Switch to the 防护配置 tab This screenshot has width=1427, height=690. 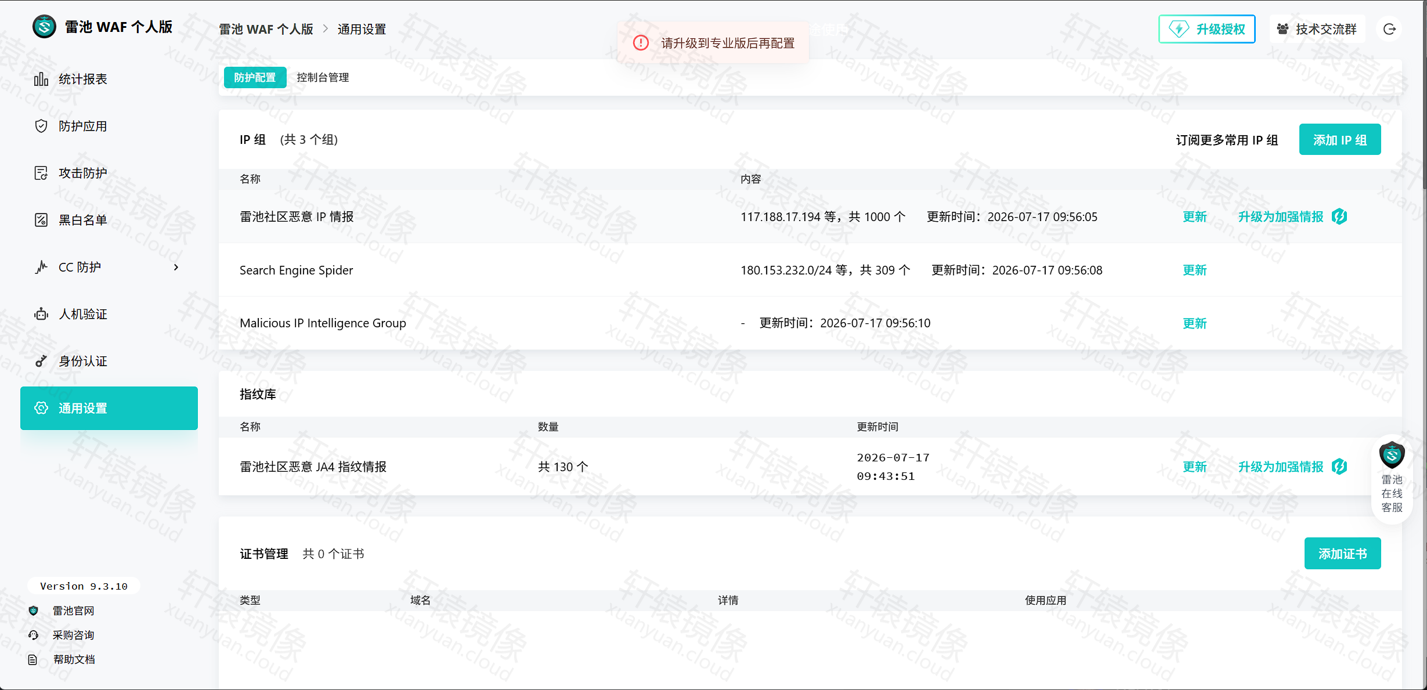coord(255,77)
